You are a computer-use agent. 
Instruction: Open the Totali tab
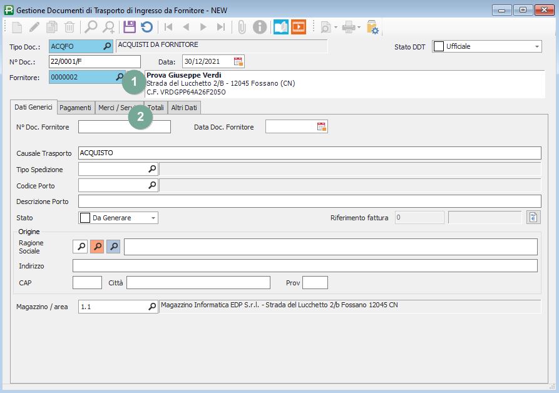pyautogui.click(x=156, y=108)
